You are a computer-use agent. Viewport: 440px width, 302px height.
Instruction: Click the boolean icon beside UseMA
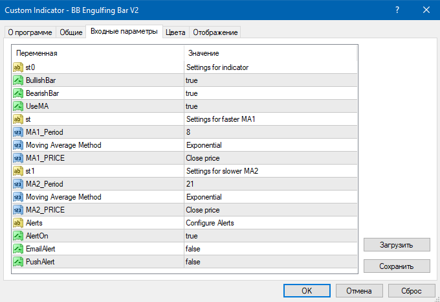point(18,106)
